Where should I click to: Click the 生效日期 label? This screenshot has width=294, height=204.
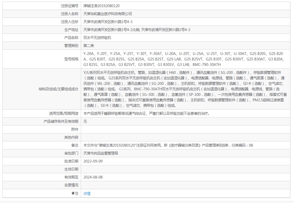pyautogui.click(x=71, y=169)
